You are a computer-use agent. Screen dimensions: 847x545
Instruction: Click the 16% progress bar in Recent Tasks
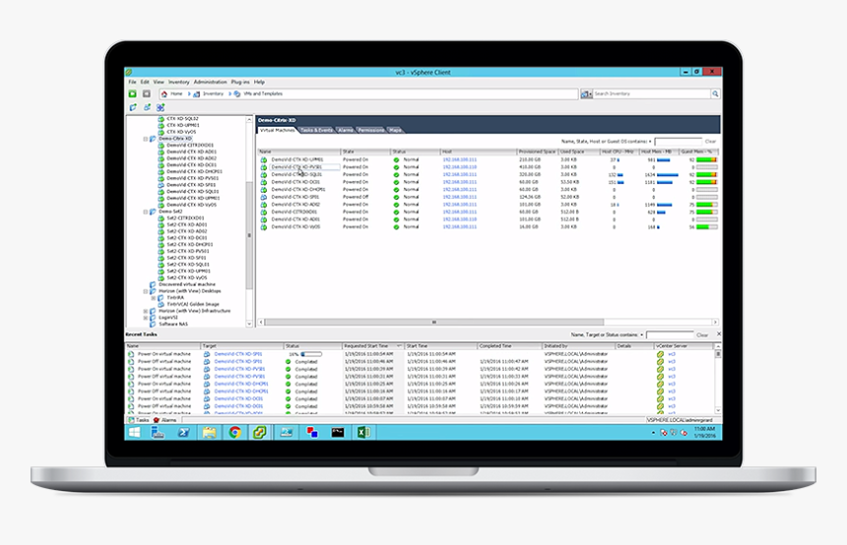click(x=311, y=354)
